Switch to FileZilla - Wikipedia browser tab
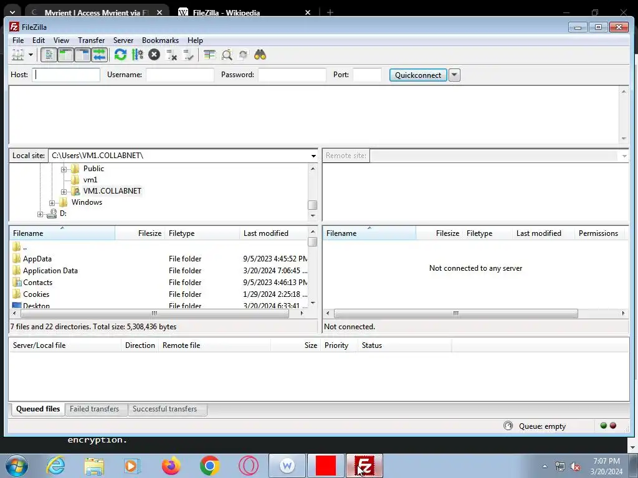The width and height of the screenshot is (638, 478). pyautogui.click(x=226, y=12)
